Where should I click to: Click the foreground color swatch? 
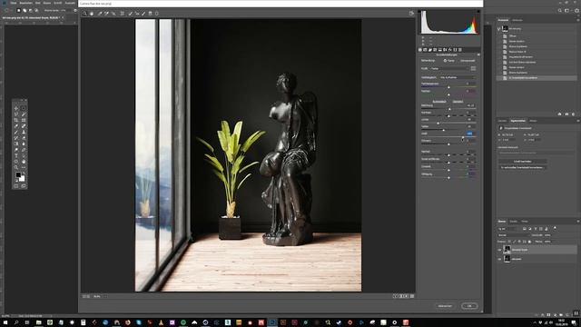click(18, 175)
